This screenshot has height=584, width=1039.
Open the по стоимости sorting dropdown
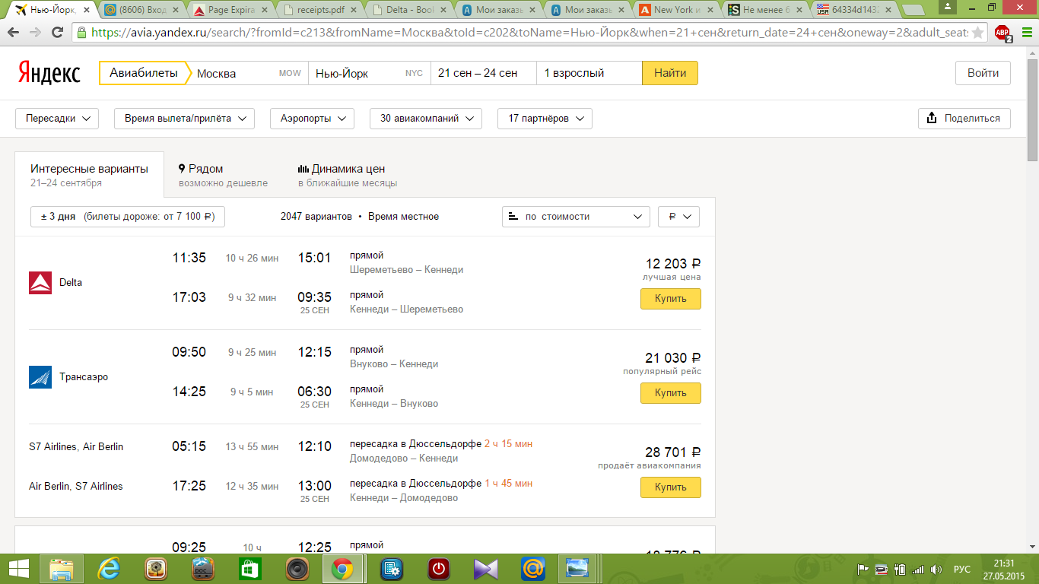pos(576,217)
